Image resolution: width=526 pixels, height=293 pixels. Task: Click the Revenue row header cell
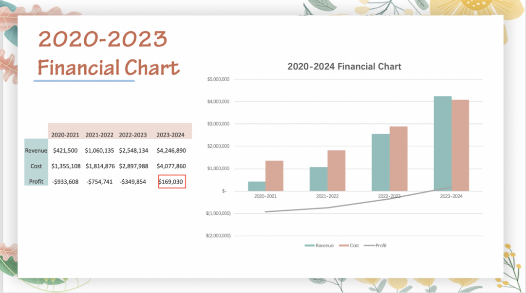(36, 151)
